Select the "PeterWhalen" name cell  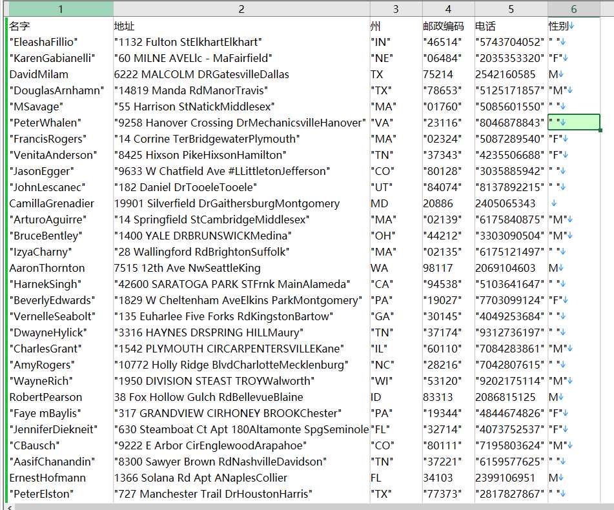point(60,123)
